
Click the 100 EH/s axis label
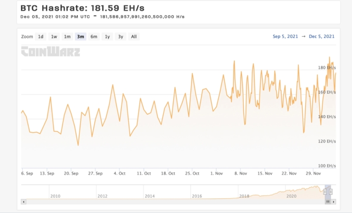pos(327,166)
